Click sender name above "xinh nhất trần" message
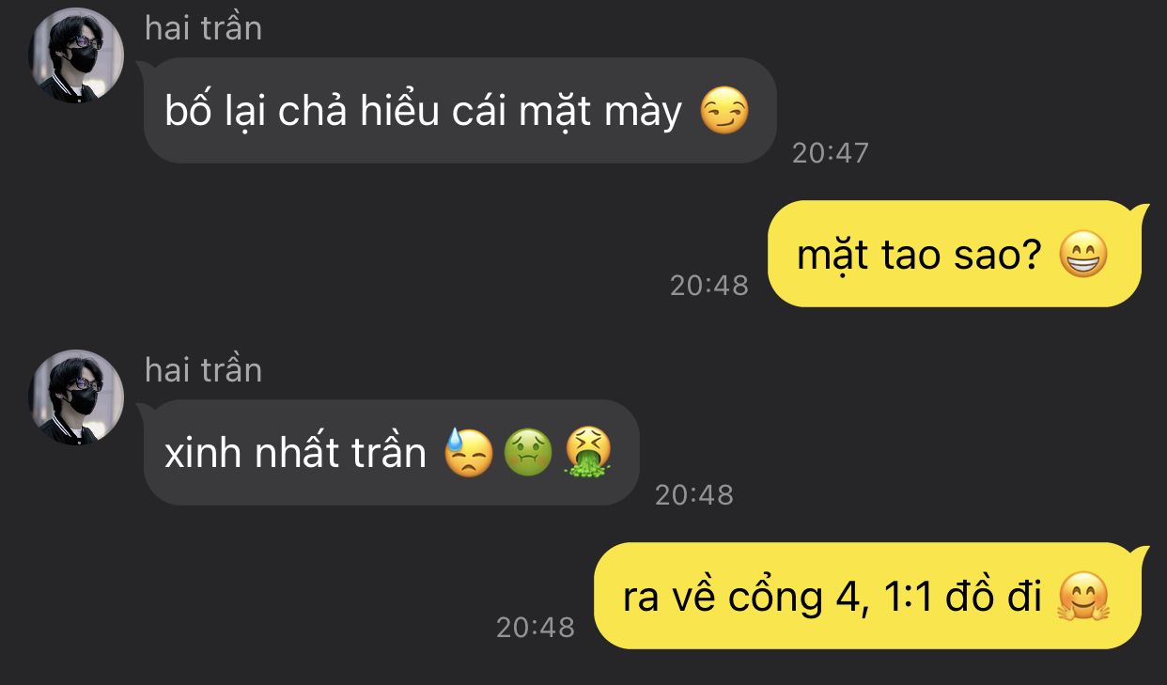 click(x=203, y=370)
